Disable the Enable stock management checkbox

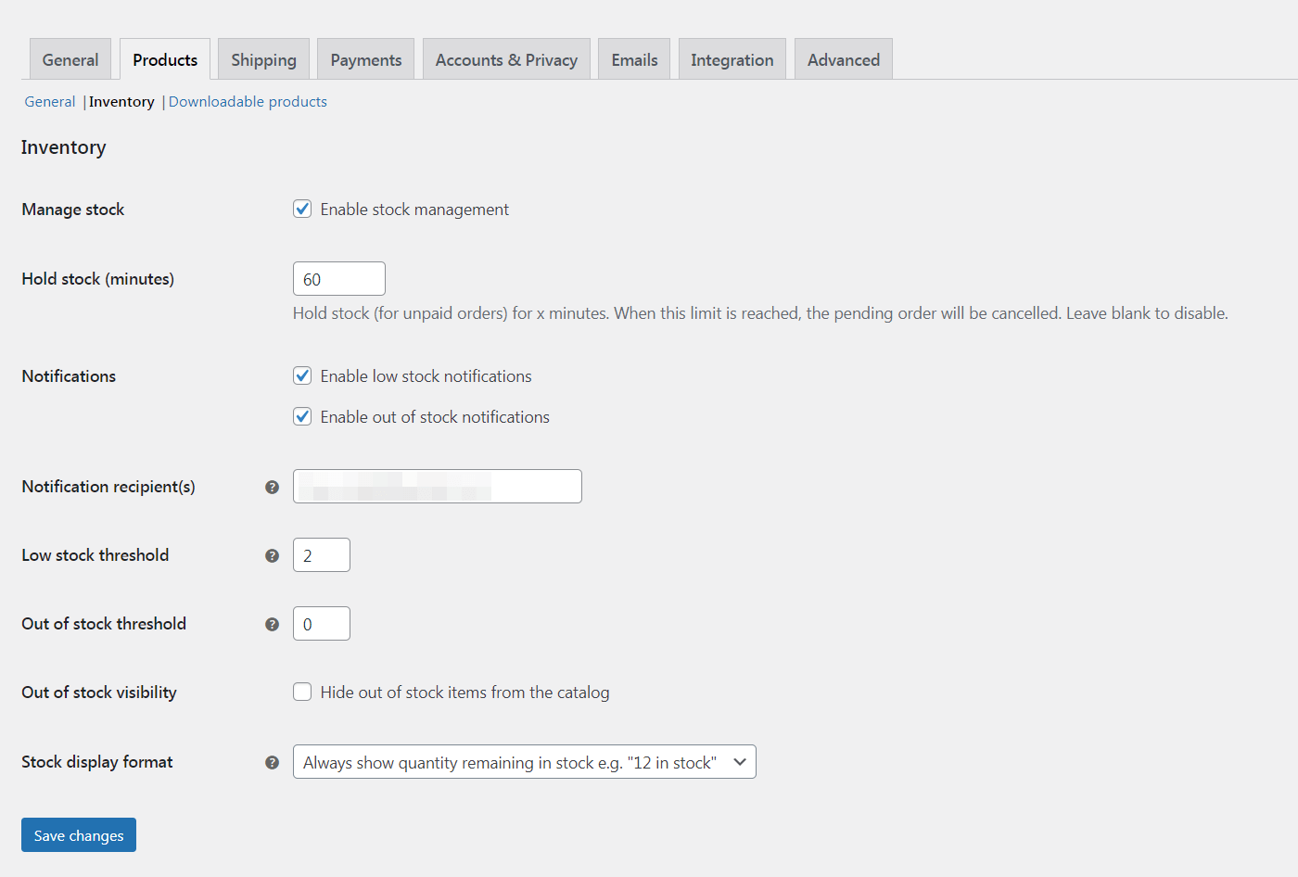(302, 210)
